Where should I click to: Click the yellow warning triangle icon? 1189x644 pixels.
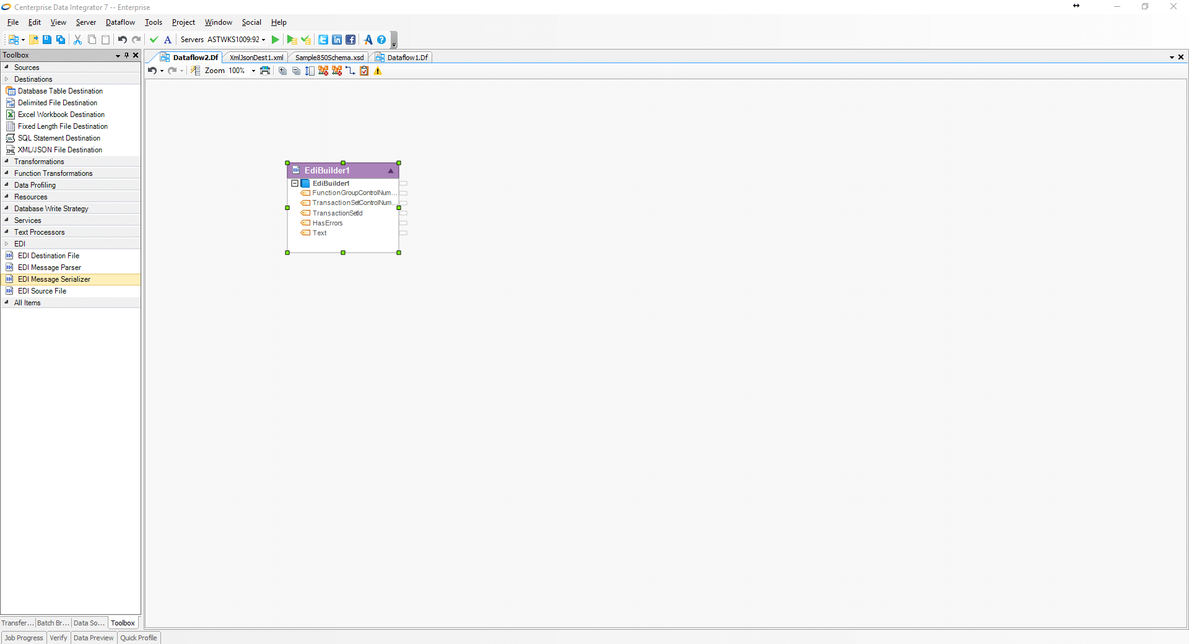coord(378,71)
